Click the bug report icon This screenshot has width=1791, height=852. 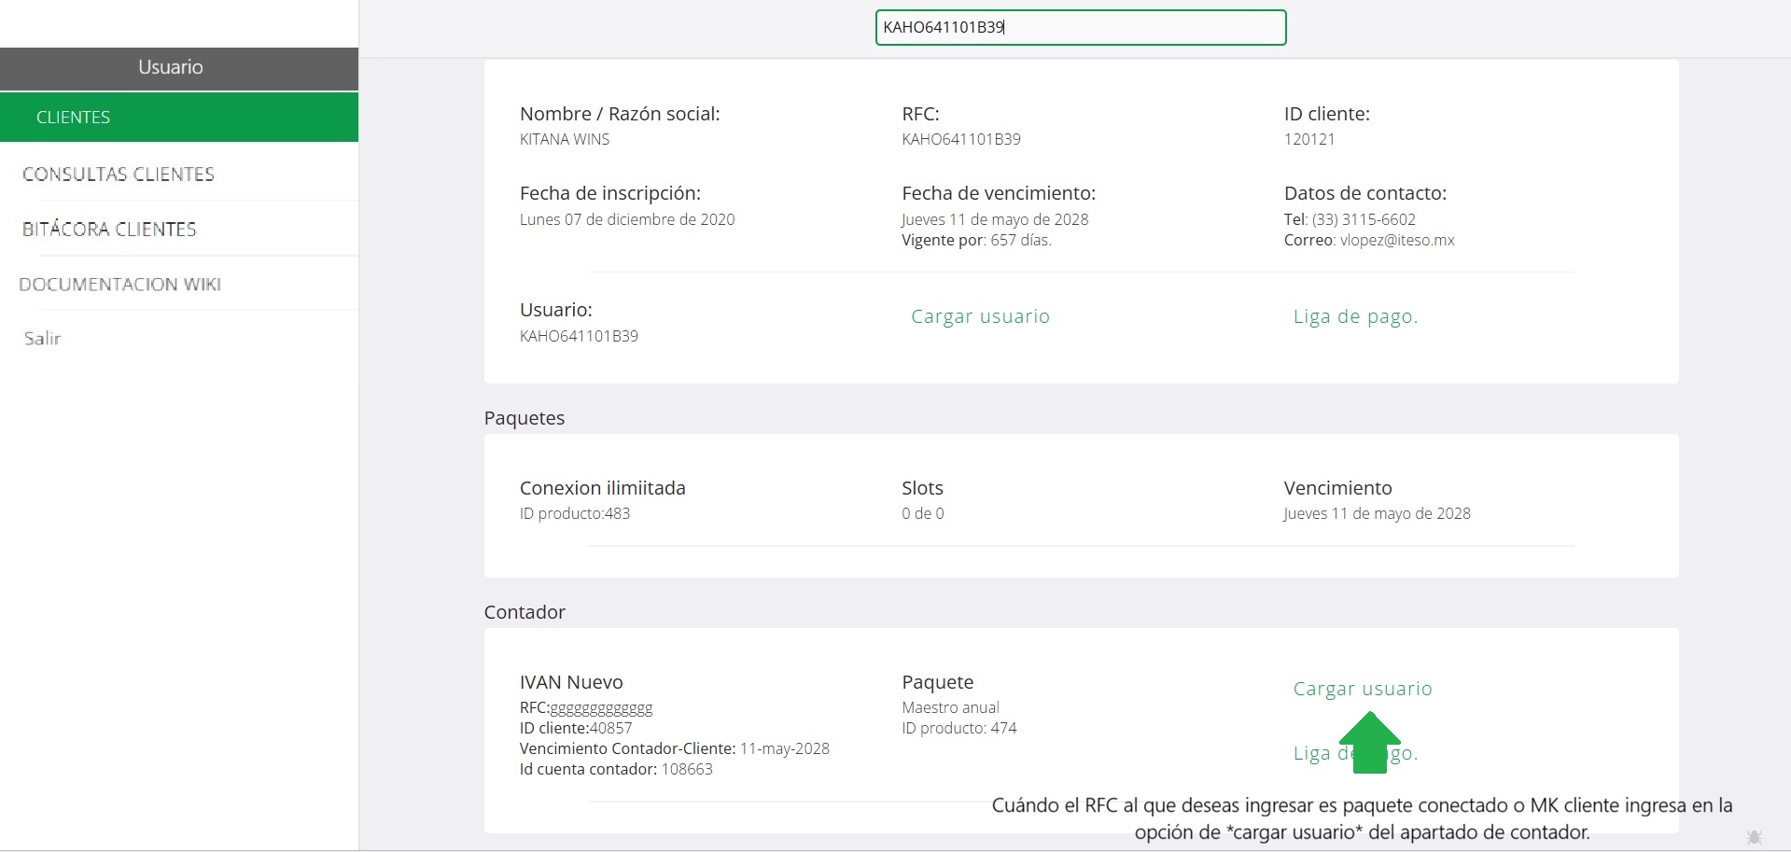tap(1754, 837)
